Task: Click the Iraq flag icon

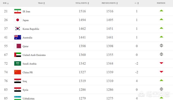Action: (18, 81)
